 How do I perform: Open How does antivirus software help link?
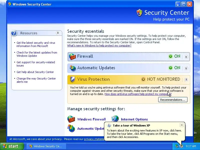point(138,94)
